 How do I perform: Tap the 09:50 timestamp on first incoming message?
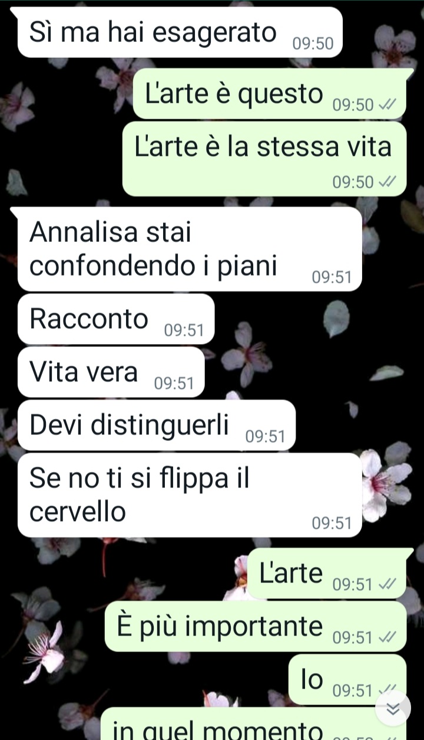click(313, 44)
